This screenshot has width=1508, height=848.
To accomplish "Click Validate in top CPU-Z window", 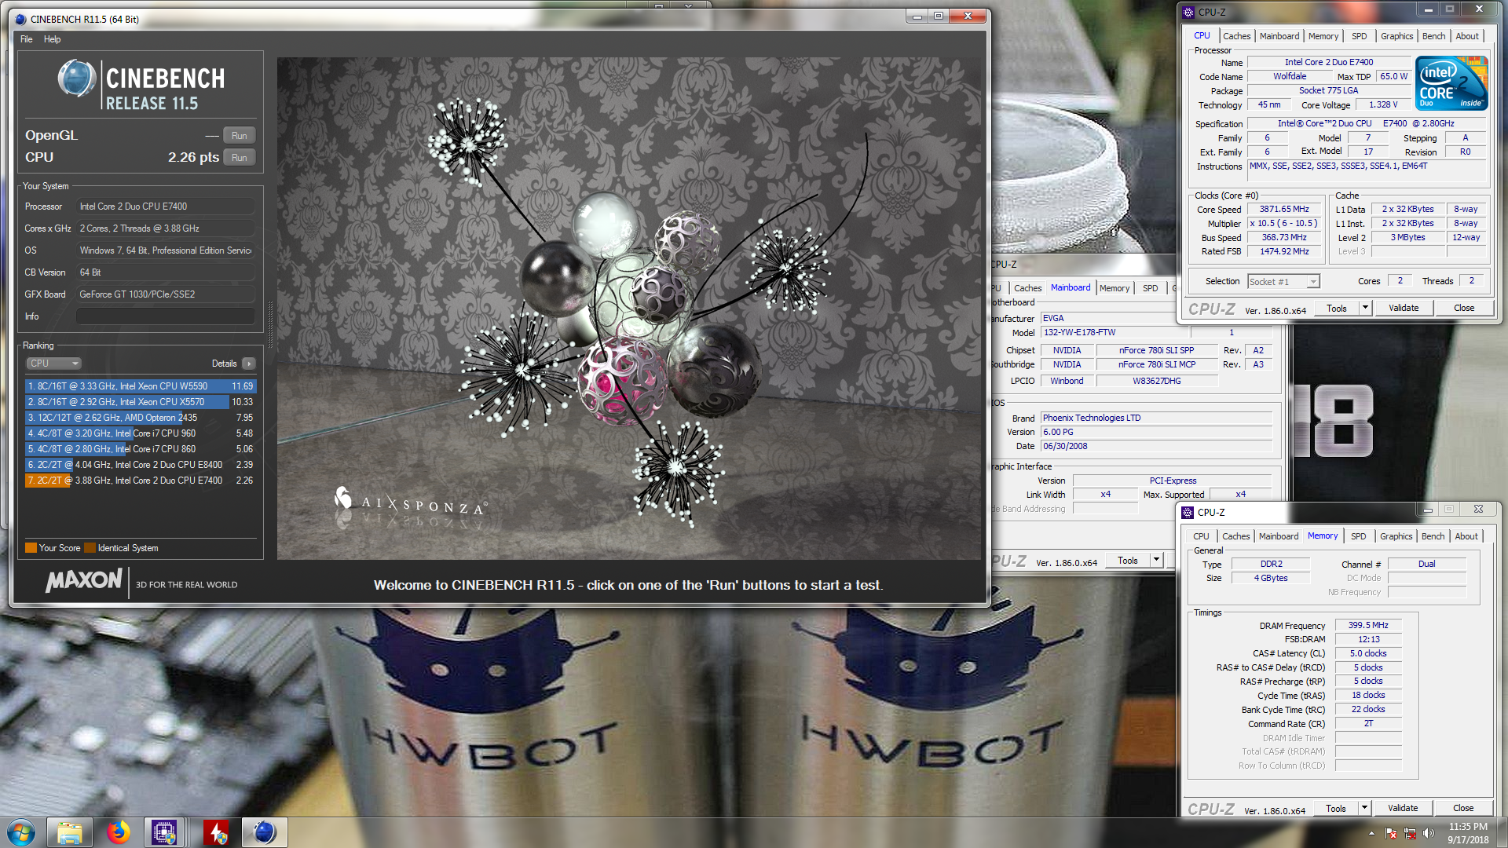I will pos(1404,308).
